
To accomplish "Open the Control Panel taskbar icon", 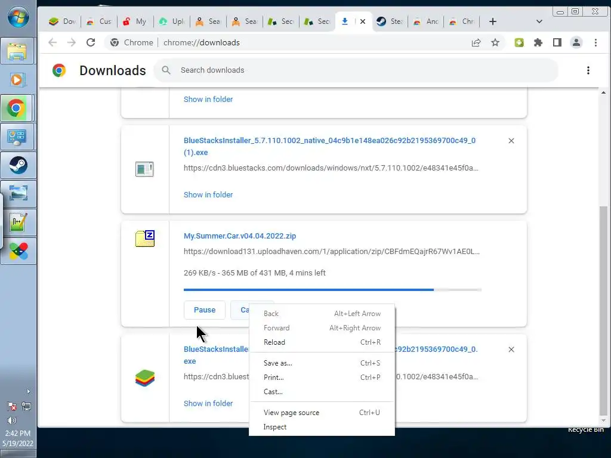I will pos(17,137).
